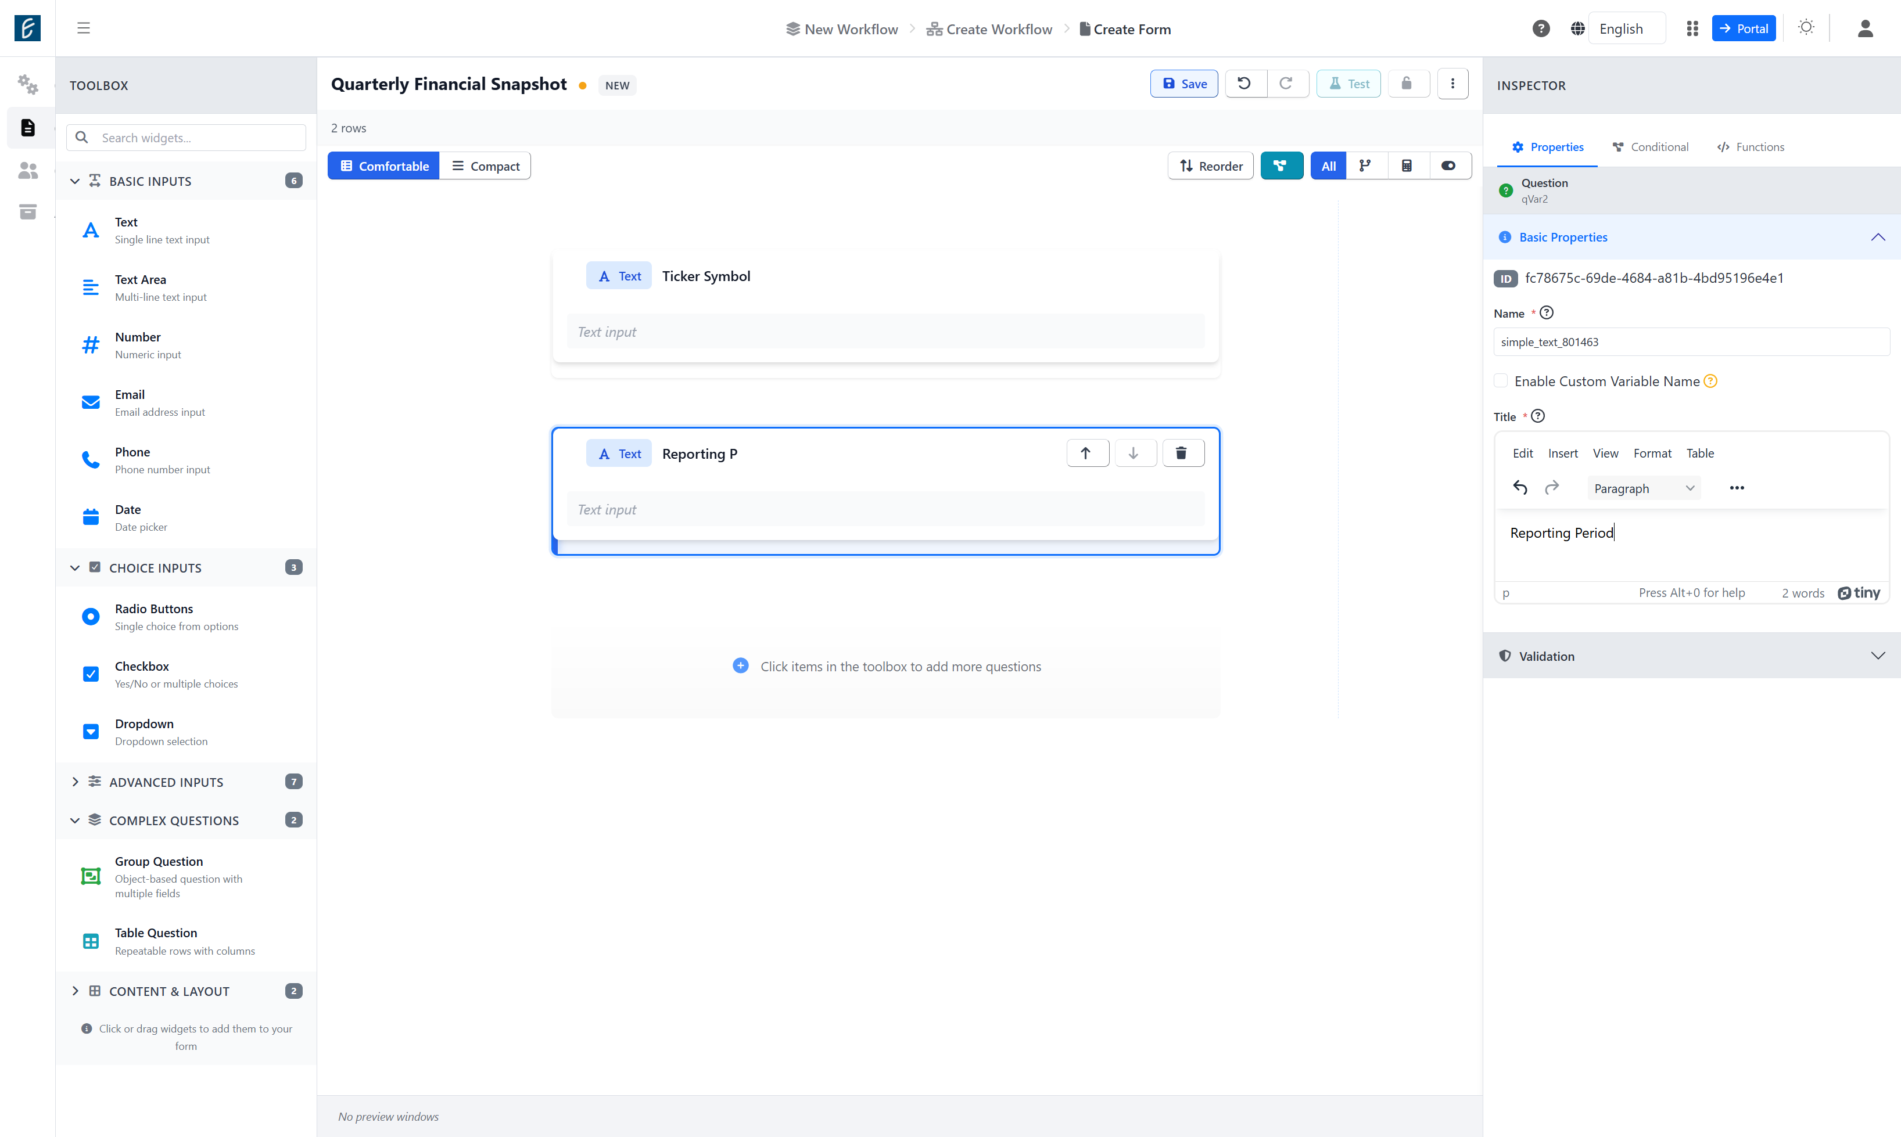Filter questions by visibility eye icon
Viewport: 1901px width, 1137px height.
pyautogui.click(x=1449, y=165)
